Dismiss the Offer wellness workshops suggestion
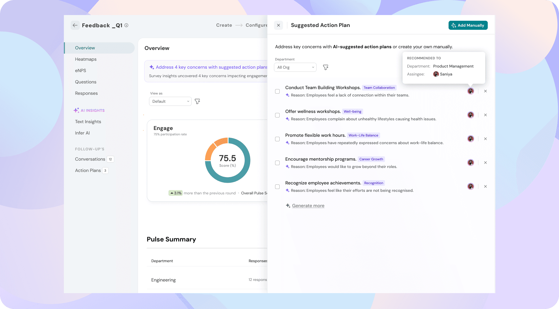The image size is (559, 309). coord(485,115)
